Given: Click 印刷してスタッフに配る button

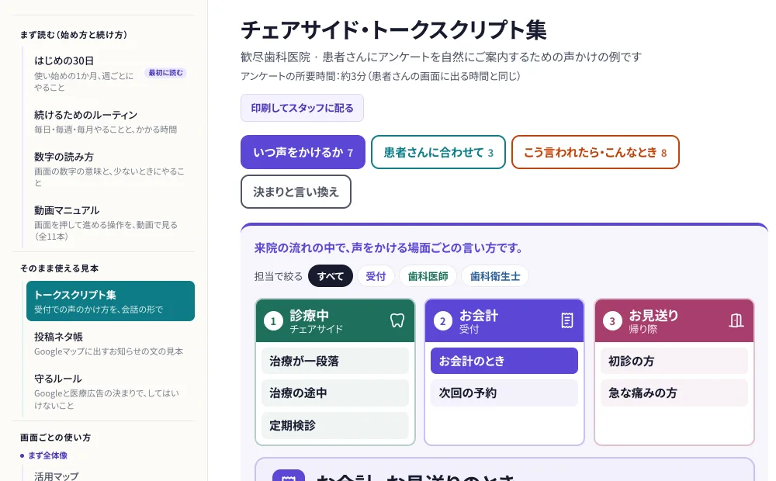Looking at the screenshot, I should coord(302,108).
